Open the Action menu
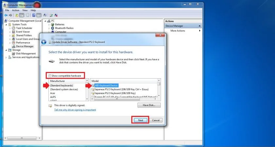Image resolution: width=275 pixels, height=147 pixels. click(16, 10)
